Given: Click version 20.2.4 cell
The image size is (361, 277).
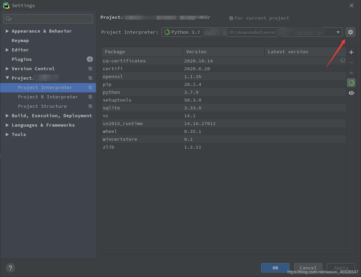Looking at the screenshot, I should (193, 84).
